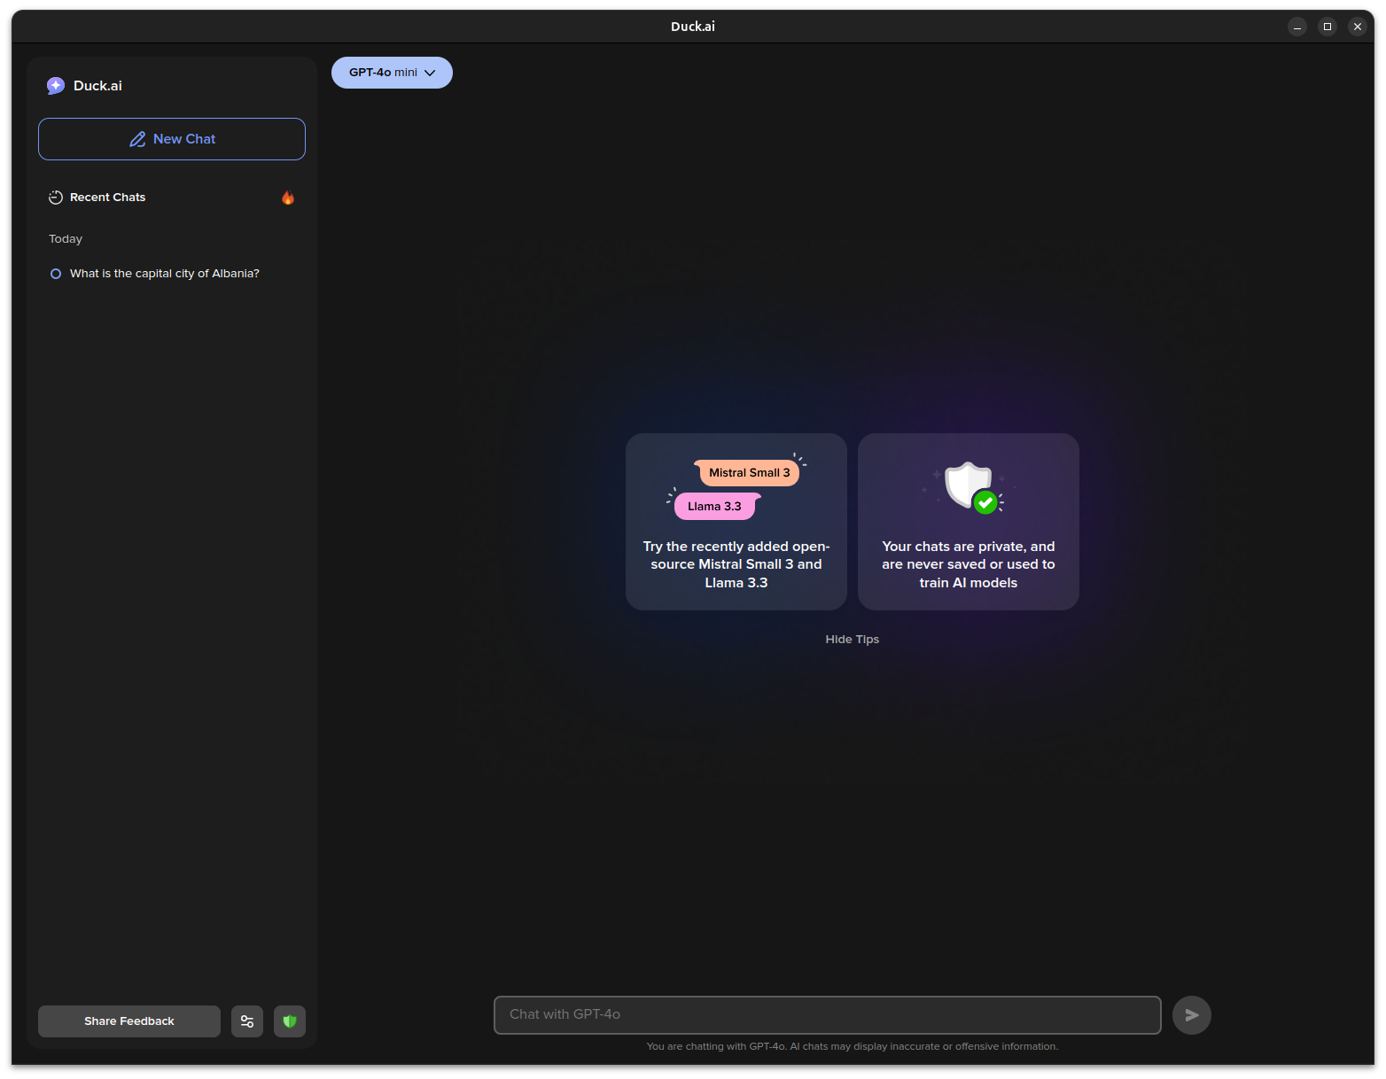The image size is (1386, 1079).
Task: Start a New Chat
Action: [171, 139]
